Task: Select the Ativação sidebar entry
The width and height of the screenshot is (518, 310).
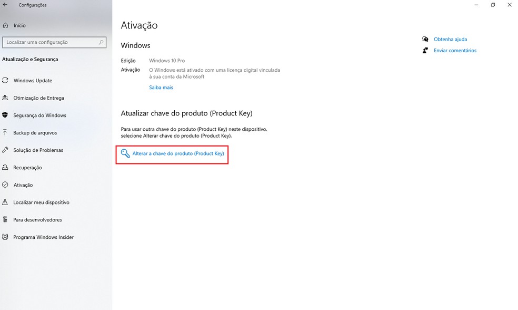Action: point(29,185)
